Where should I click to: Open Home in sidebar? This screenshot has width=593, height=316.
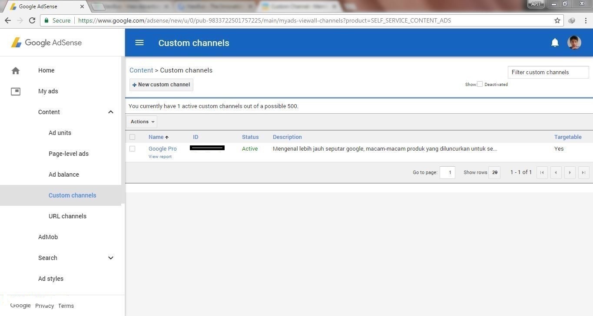pos(46,70)
